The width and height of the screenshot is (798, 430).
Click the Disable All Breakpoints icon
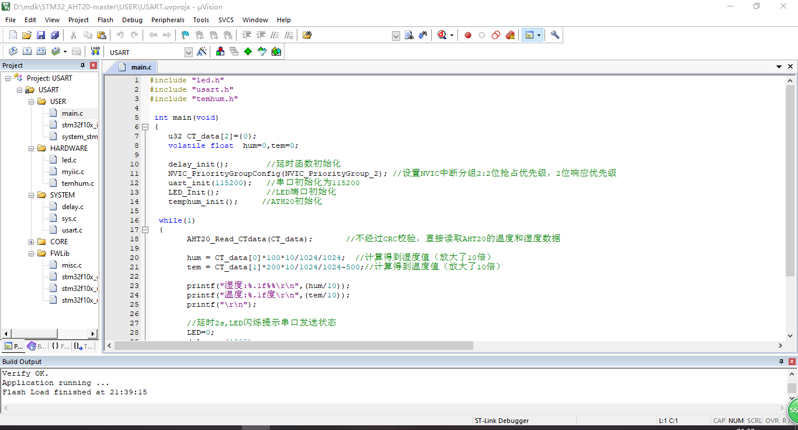pyautogui.click(x=496, y=35)
